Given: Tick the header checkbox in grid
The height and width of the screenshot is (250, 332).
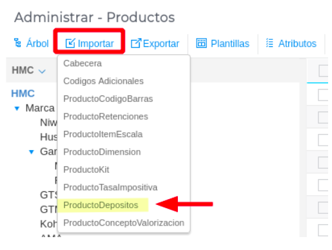Looking at the screenshot, I should click(x=324, y=71).
